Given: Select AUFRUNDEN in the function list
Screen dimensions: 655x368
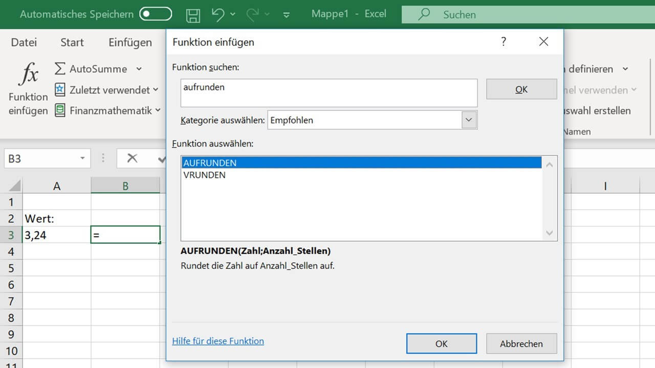Looking at the screenshot, I should pyautogui.click(x=361, y=163).
